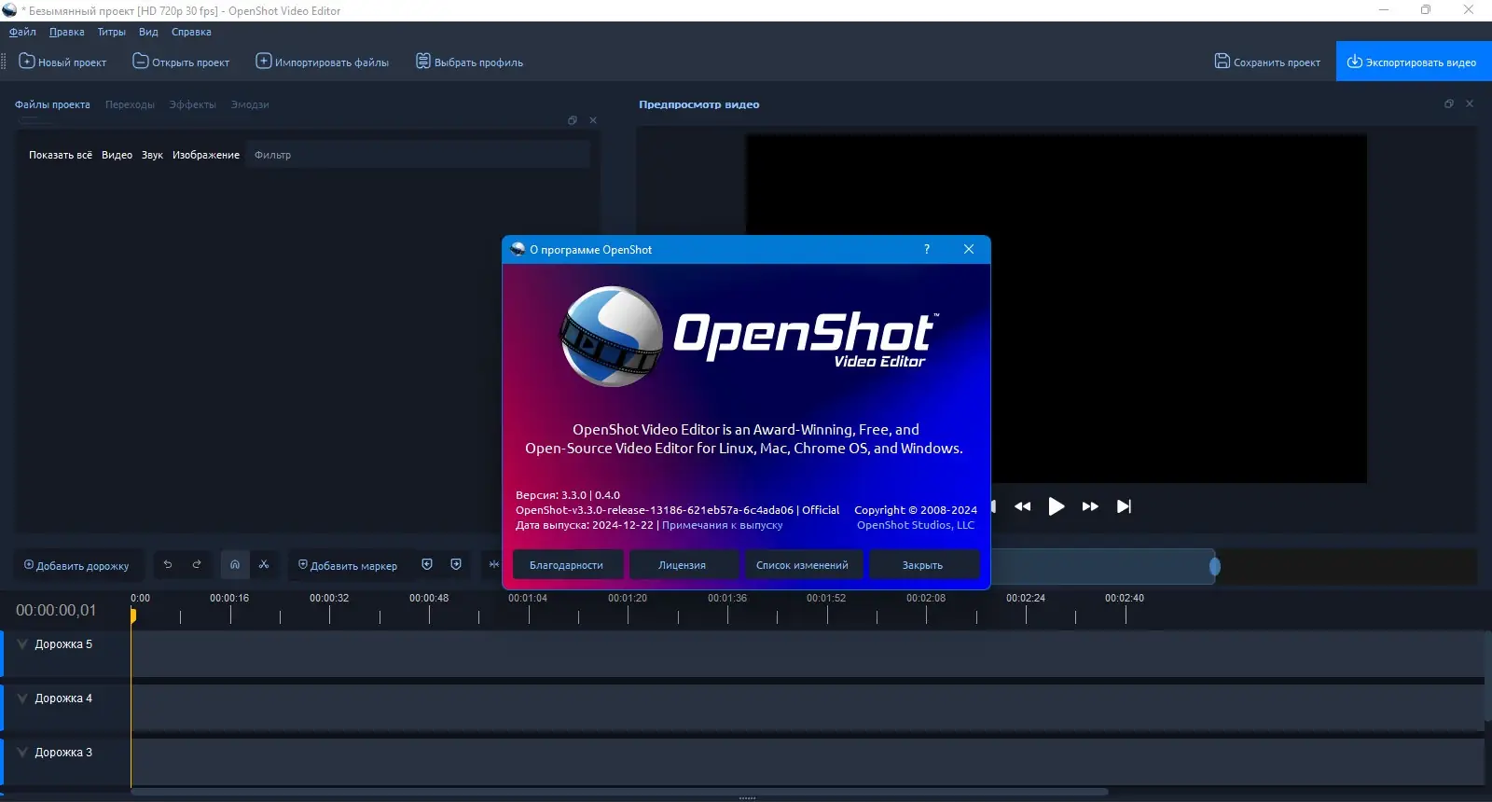Select the Изображение file filter
1492x802 pixels.
(206, 155)
